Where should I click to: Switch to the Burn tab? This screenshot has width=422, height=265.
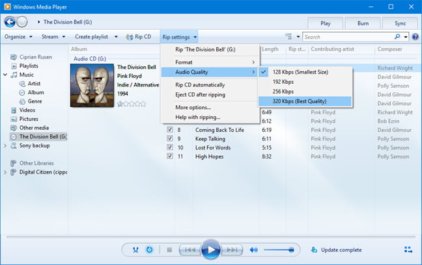pos(363,23)
